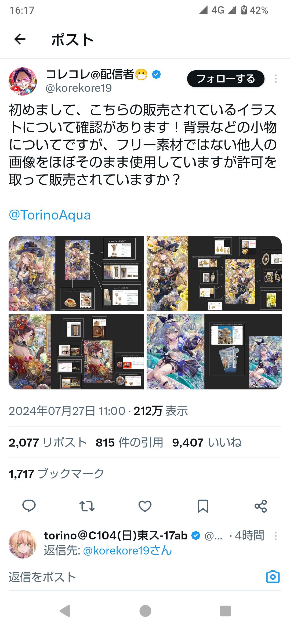Open the three-dot menu on torino's reply
The height and width of the screenshot is (628, 290).
coord(276,536)
